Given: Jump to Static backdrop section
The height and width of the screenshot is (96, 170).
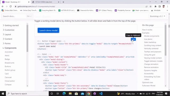Looking at the screenshot, I should coord(150,42).
